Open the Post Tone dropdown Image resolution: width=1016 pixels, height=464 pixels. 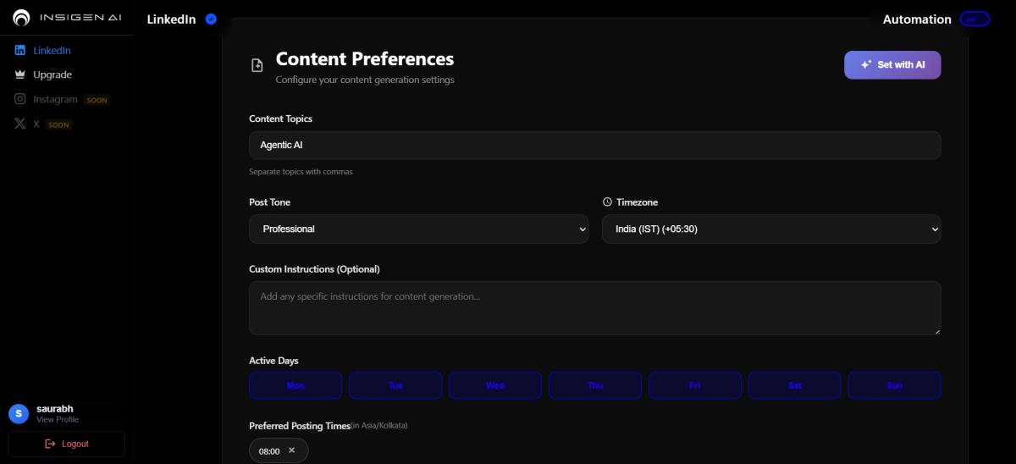[418, 229]
